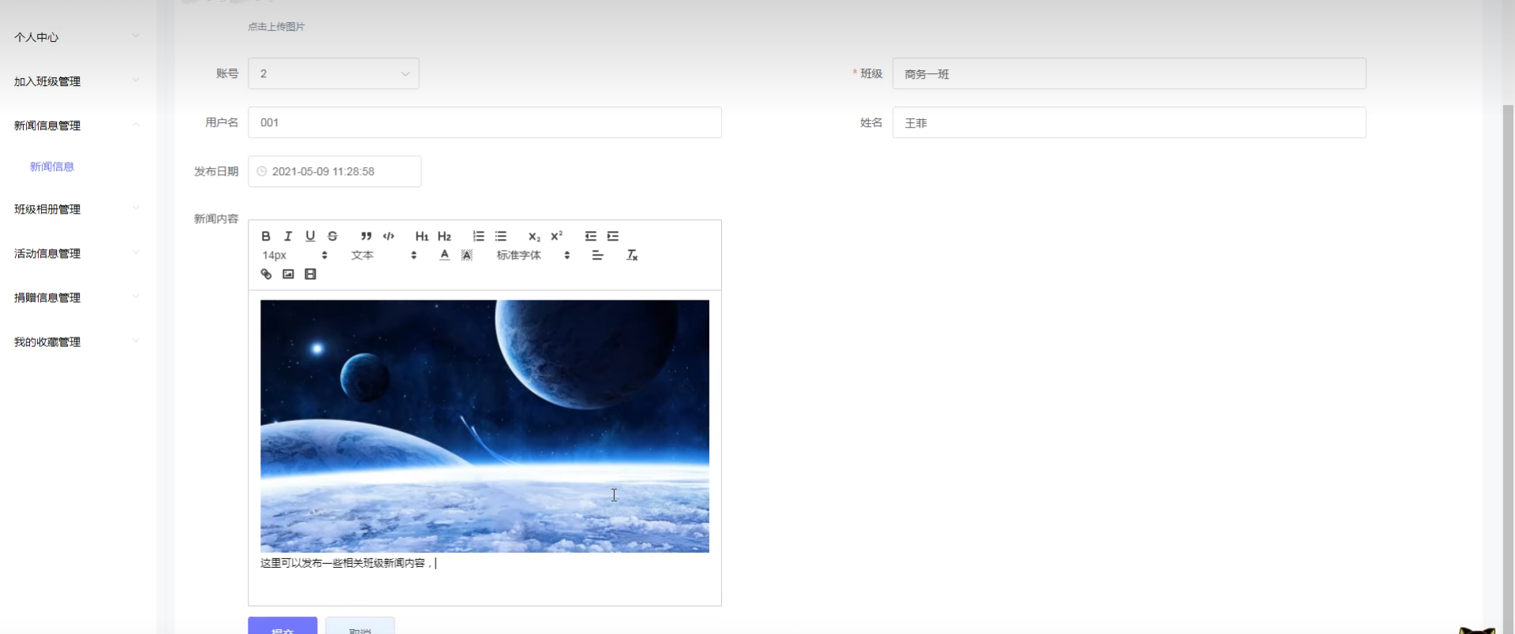Place cursor after the news content text

[x=435, y=563]
